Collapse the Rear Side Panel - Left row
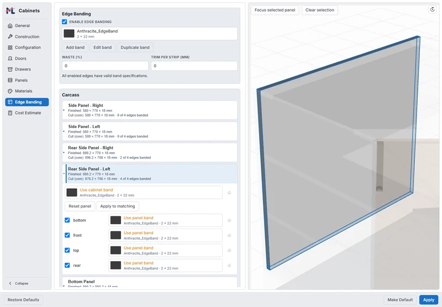The width and height of the screenshot is (442, 307). [x=150, y=173]
